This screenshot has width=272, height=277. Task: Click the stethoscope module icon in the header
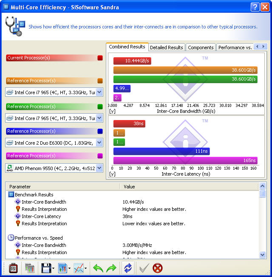click(15, 26)
